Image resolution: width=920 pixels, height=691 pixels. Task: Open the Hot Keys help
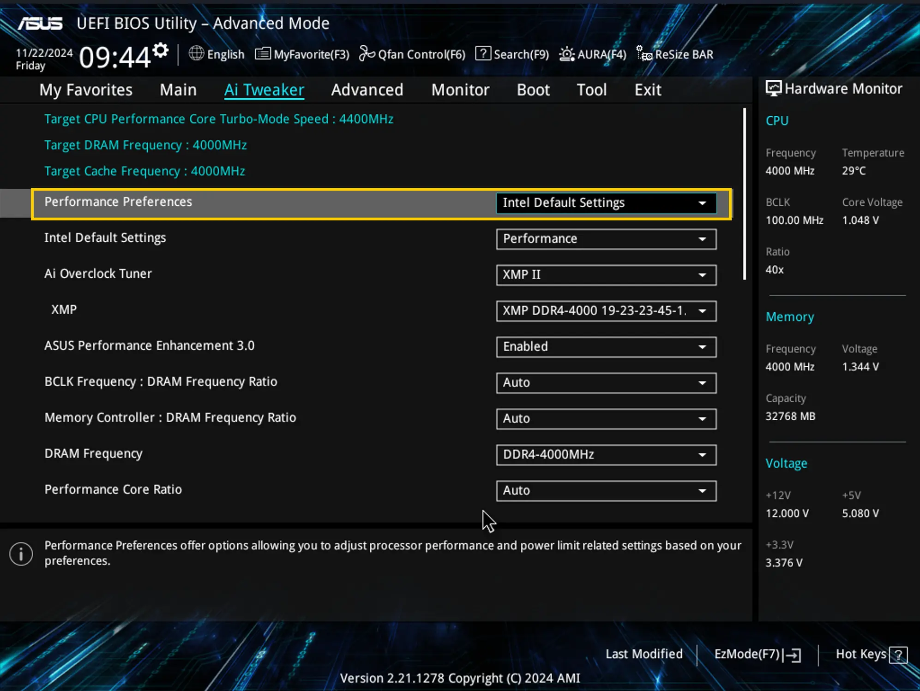pos(872,654)
